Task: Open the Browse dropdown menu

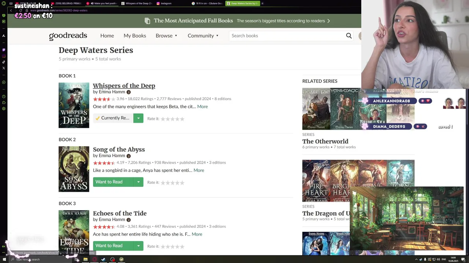Action: pyautogui.click(x=166, y=36)
